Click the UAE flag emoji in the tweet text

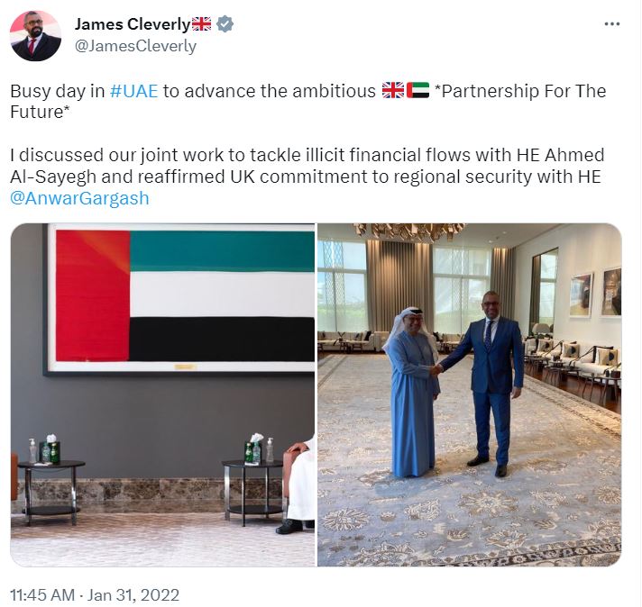[x=417, y=90]
